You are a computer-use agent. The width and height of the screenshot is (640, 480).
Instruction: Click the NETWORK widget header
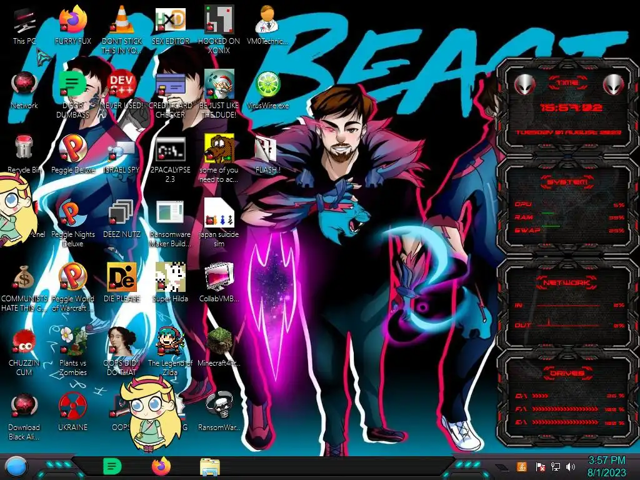[x=566, y=282]
